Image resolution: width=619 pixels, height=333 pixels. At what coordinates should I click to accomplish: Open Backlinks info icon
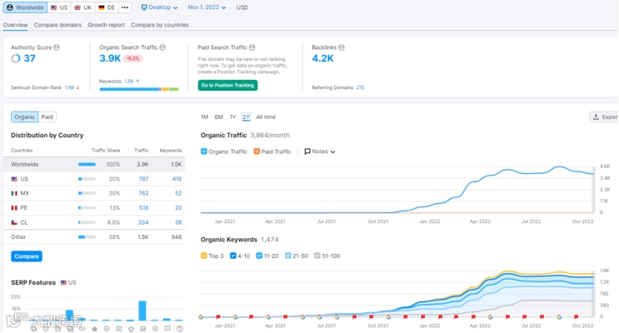pos(342,47)
